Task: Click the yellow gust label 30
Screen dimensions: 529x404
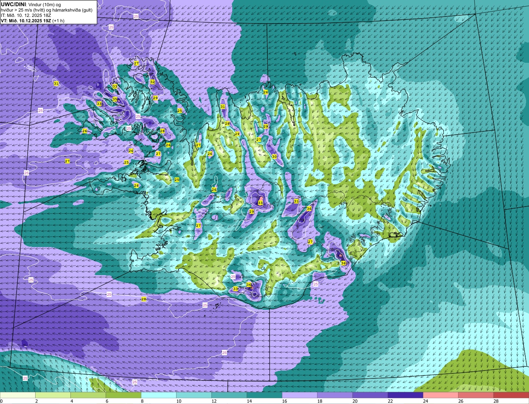Action: (x=274, y=157)
